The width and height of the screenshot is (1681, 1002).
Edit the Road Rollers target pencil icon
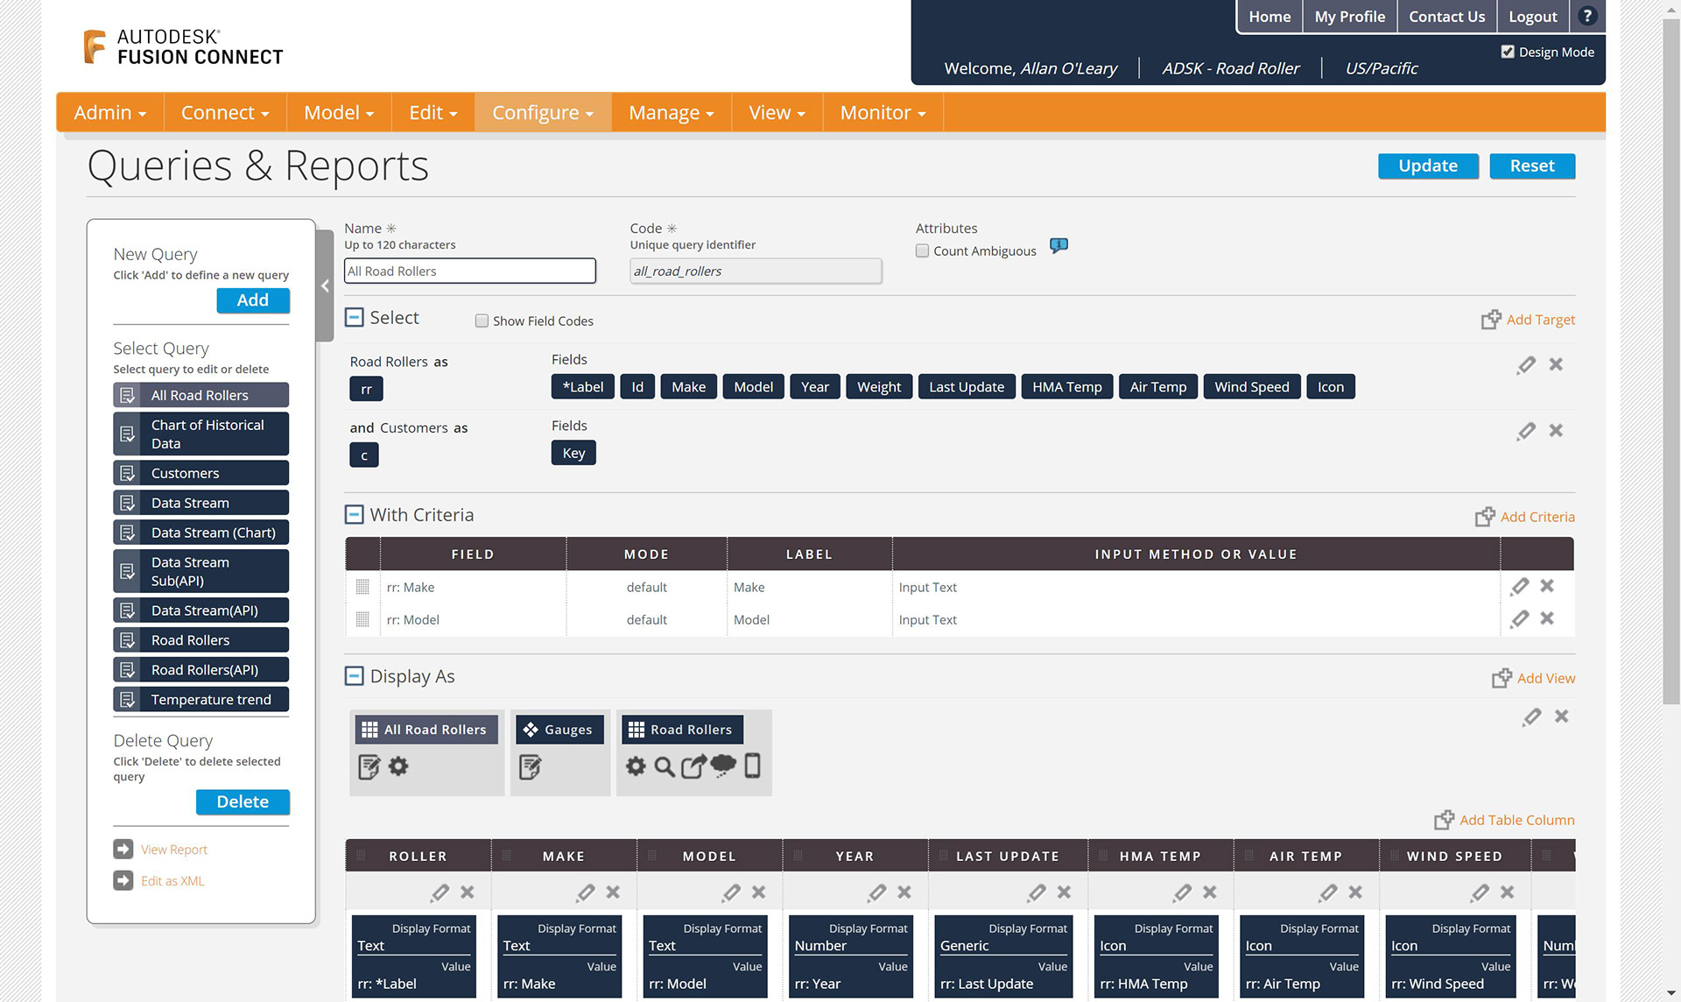tap(1526, 364)
